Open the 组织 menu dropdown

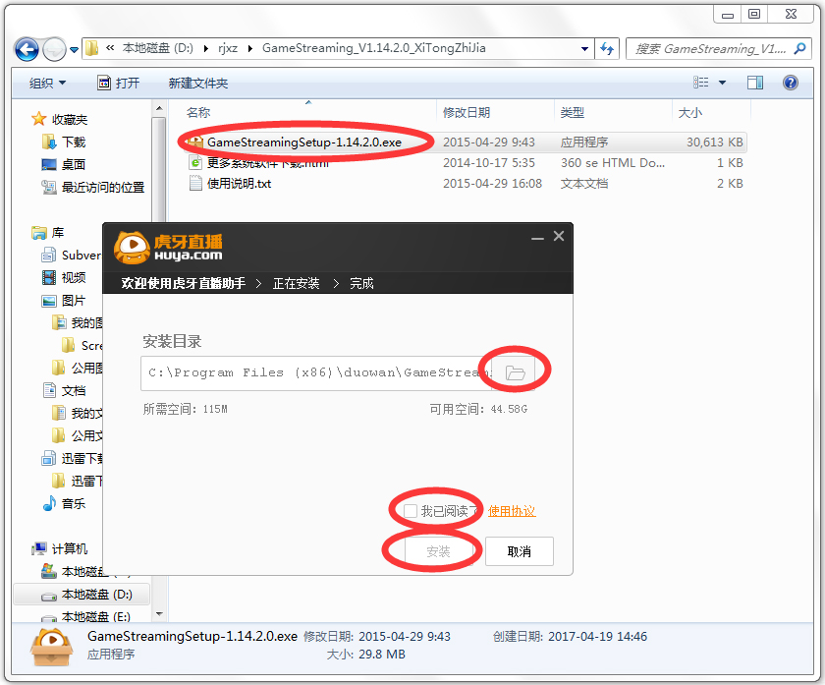[48, 83]
